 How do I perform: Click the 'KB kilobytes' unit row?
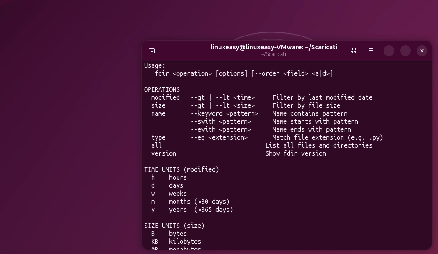[176, 242]
